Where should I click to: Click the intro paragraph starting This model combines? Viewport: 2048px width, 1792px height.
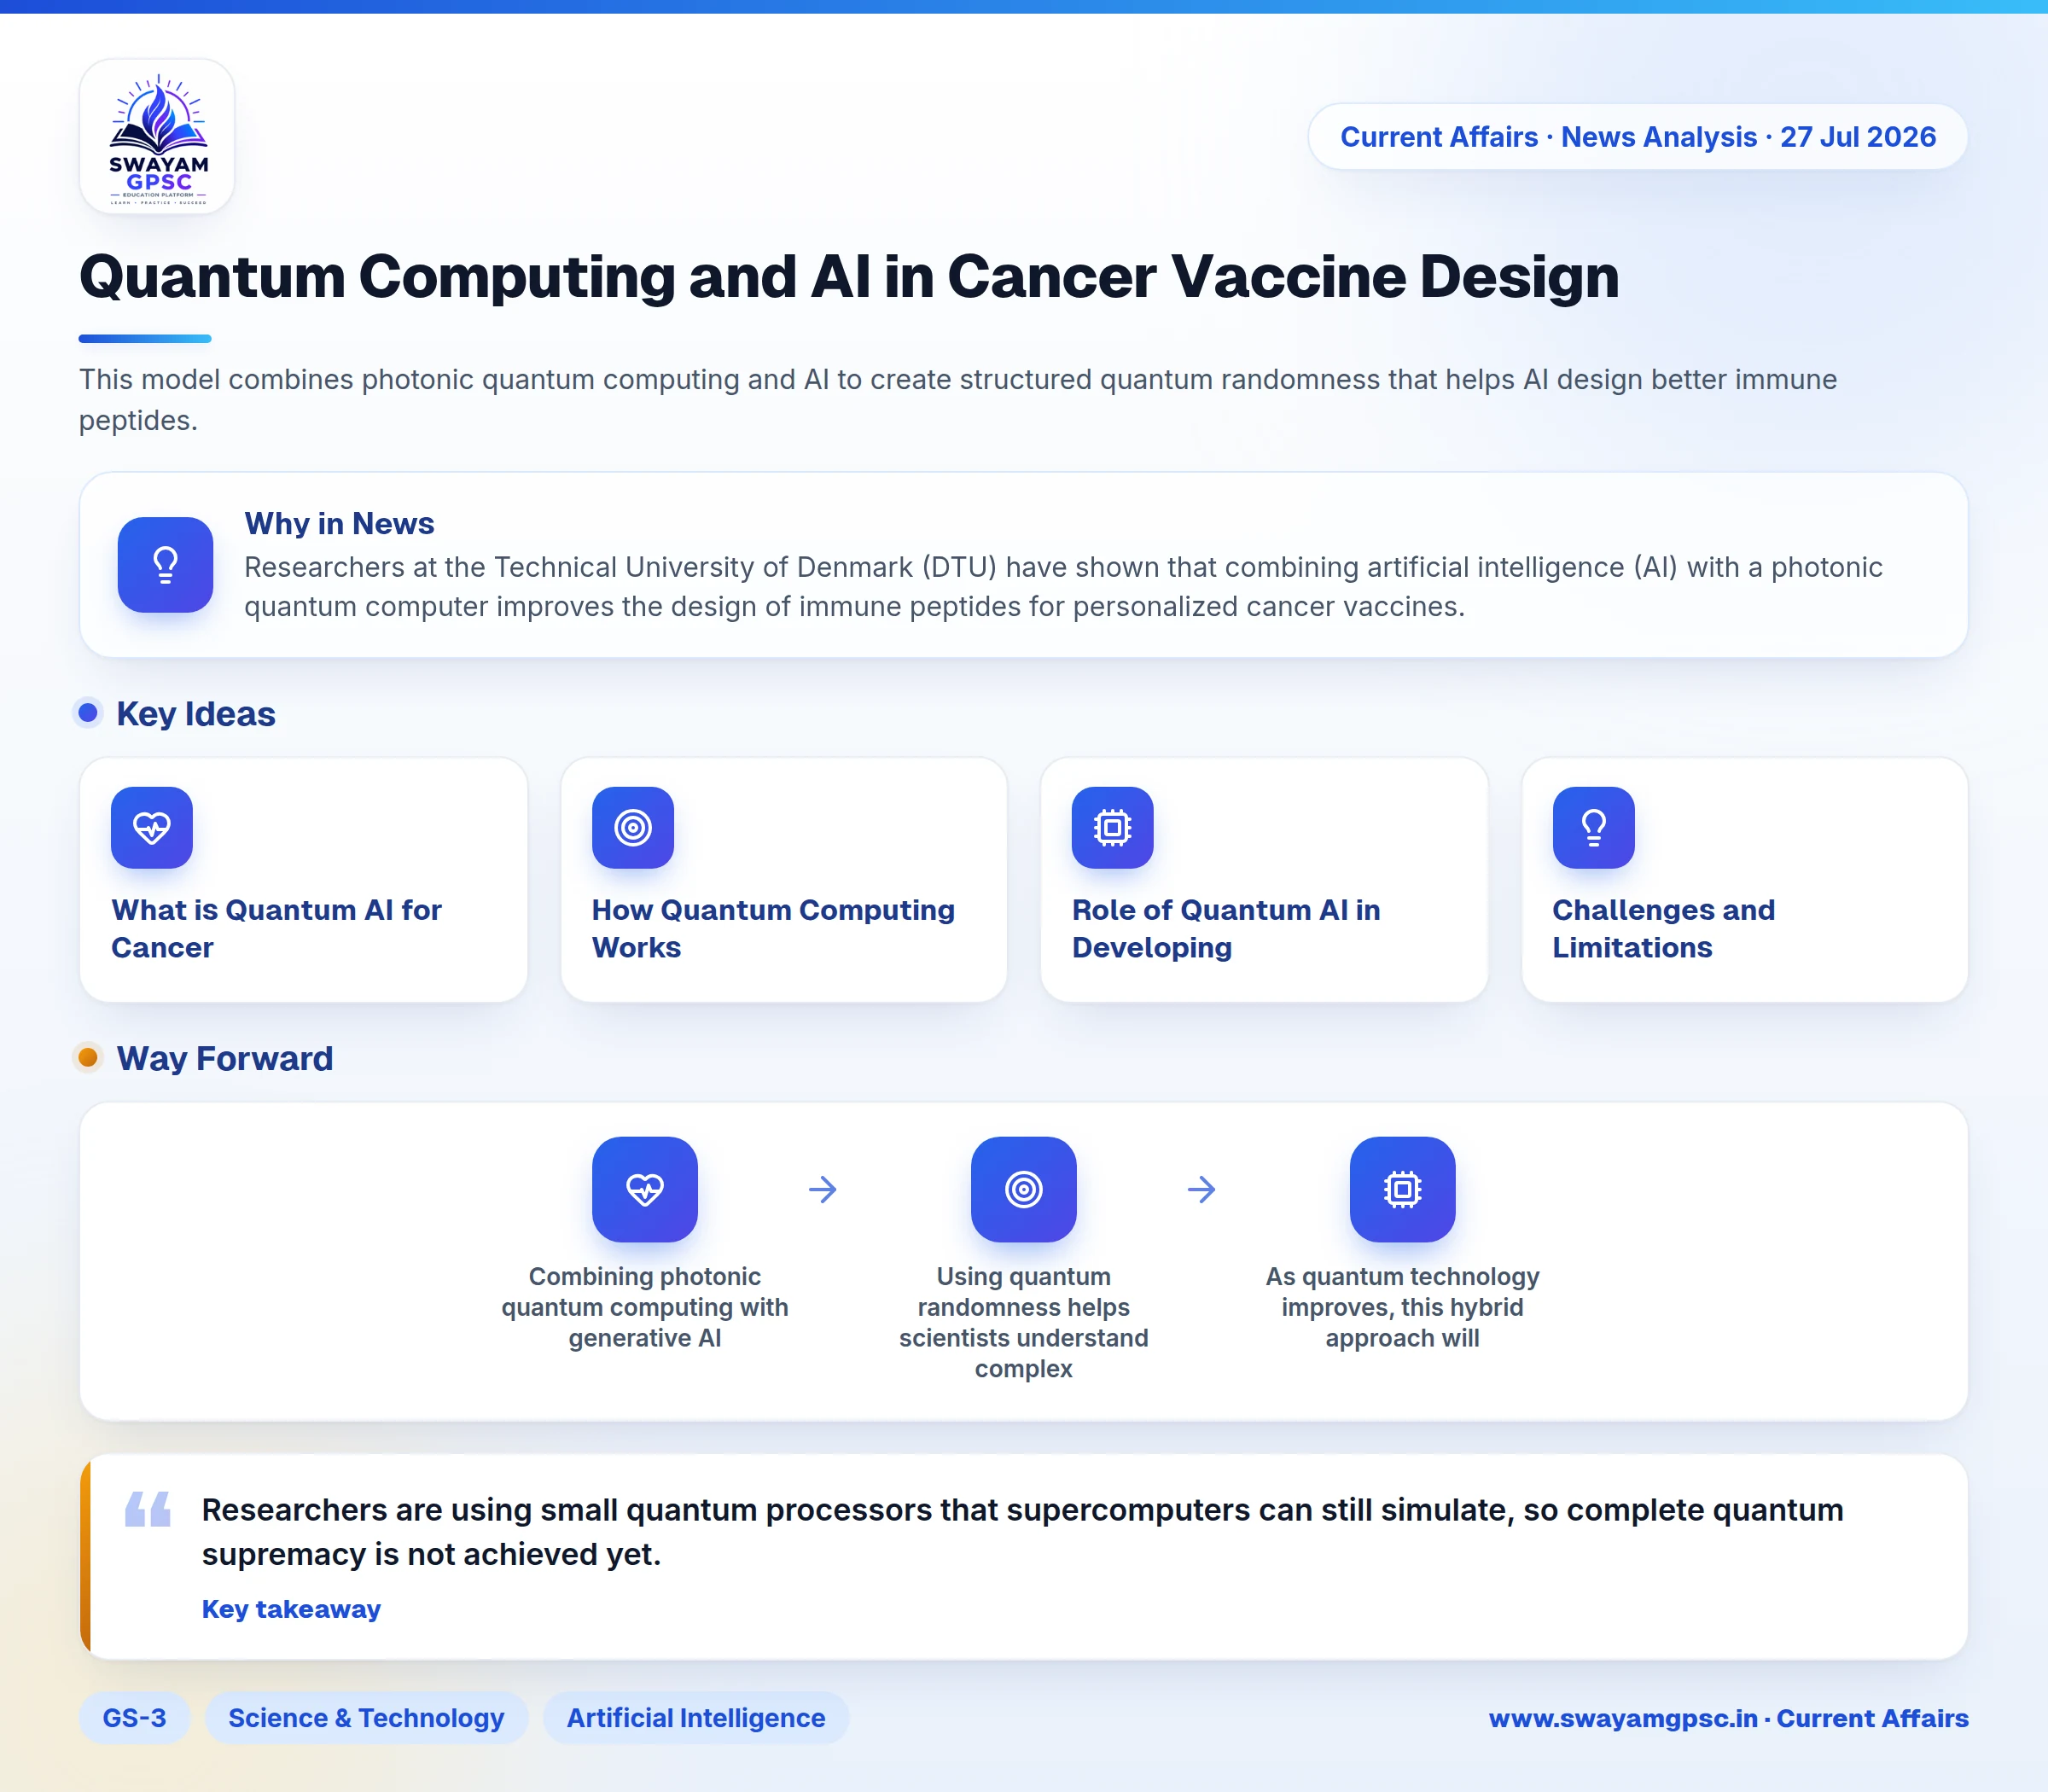pyautogui.click(x=958, y=400)
